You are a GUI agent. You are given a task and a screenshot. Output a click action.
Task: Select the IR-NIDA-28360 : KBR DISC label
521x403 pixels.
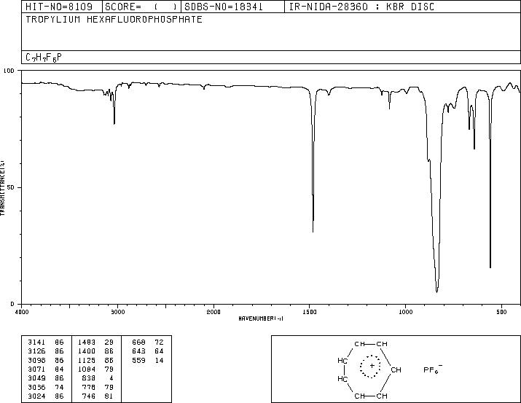[361, 7]
